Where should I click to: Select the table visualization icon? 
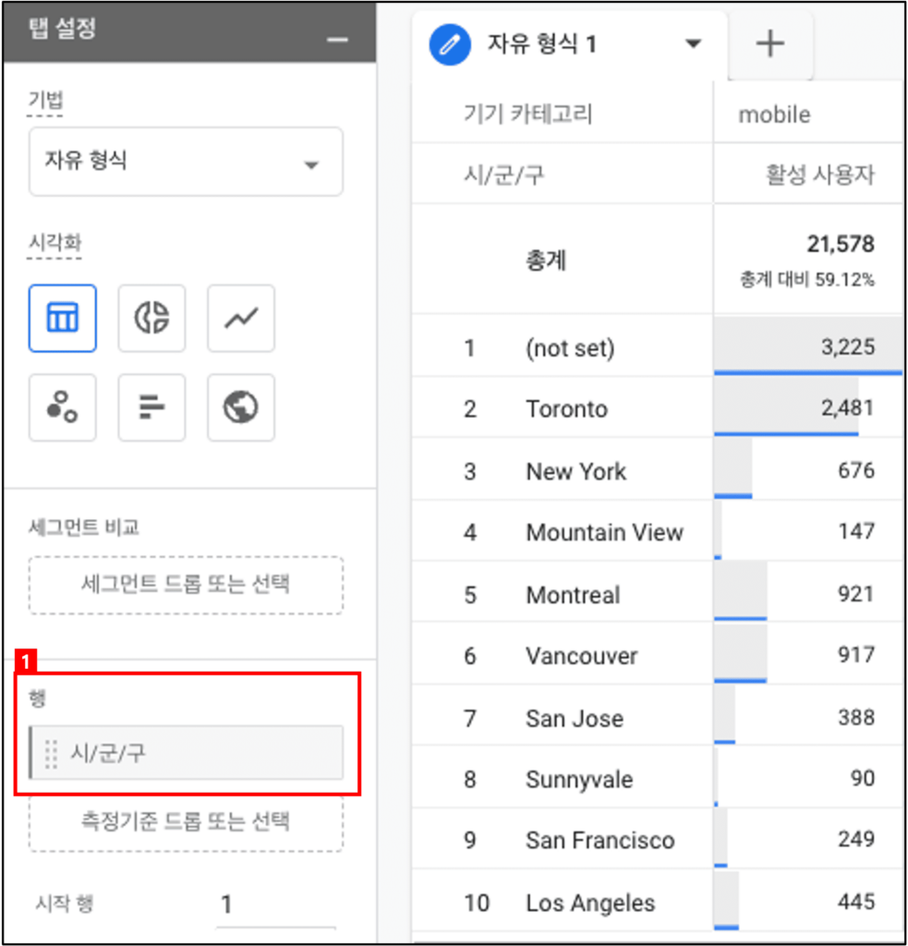(62, 318)
